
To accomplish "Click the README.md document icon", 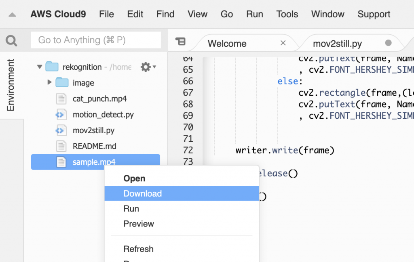I will (x=61, y=146).
